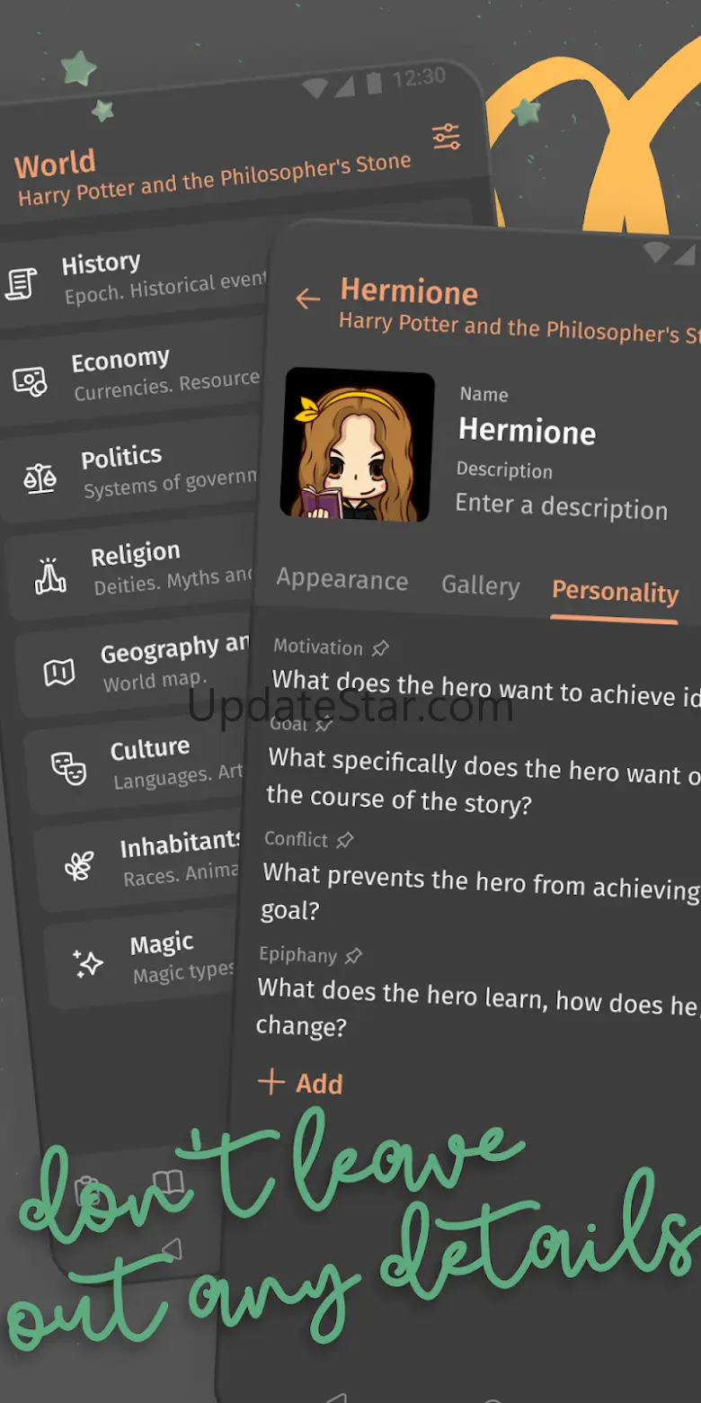The width and height of the screenshot is (701, 1403).
Task: Toggle pin next to Epiphany
Action: pos(354,956)
